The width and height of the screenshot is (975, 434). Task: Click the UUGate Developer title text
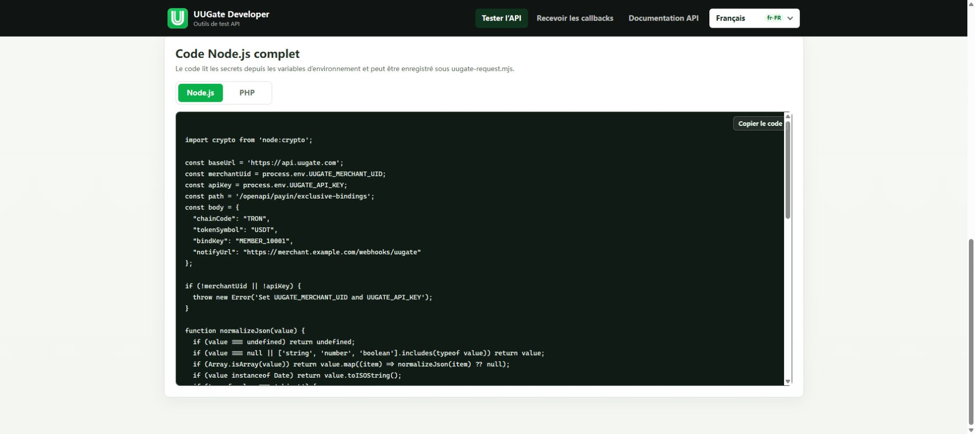pyautogui.click(x=231, y=14)
